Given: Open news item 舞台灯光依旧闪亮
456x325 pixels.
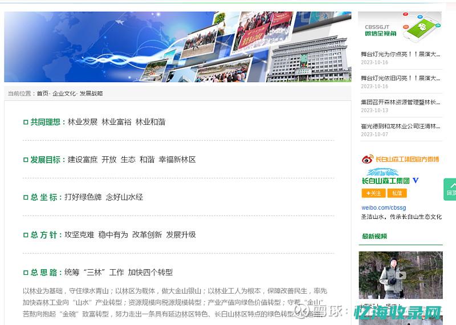Looking at the screenshot, I should coord(400,78).
